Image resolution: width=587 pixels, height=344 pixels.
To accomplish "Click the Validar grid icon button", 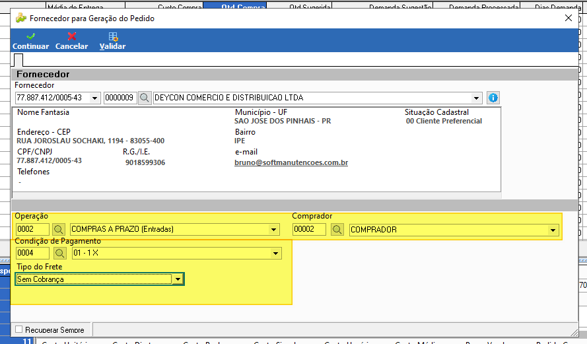I will click(x=112, y=41).
